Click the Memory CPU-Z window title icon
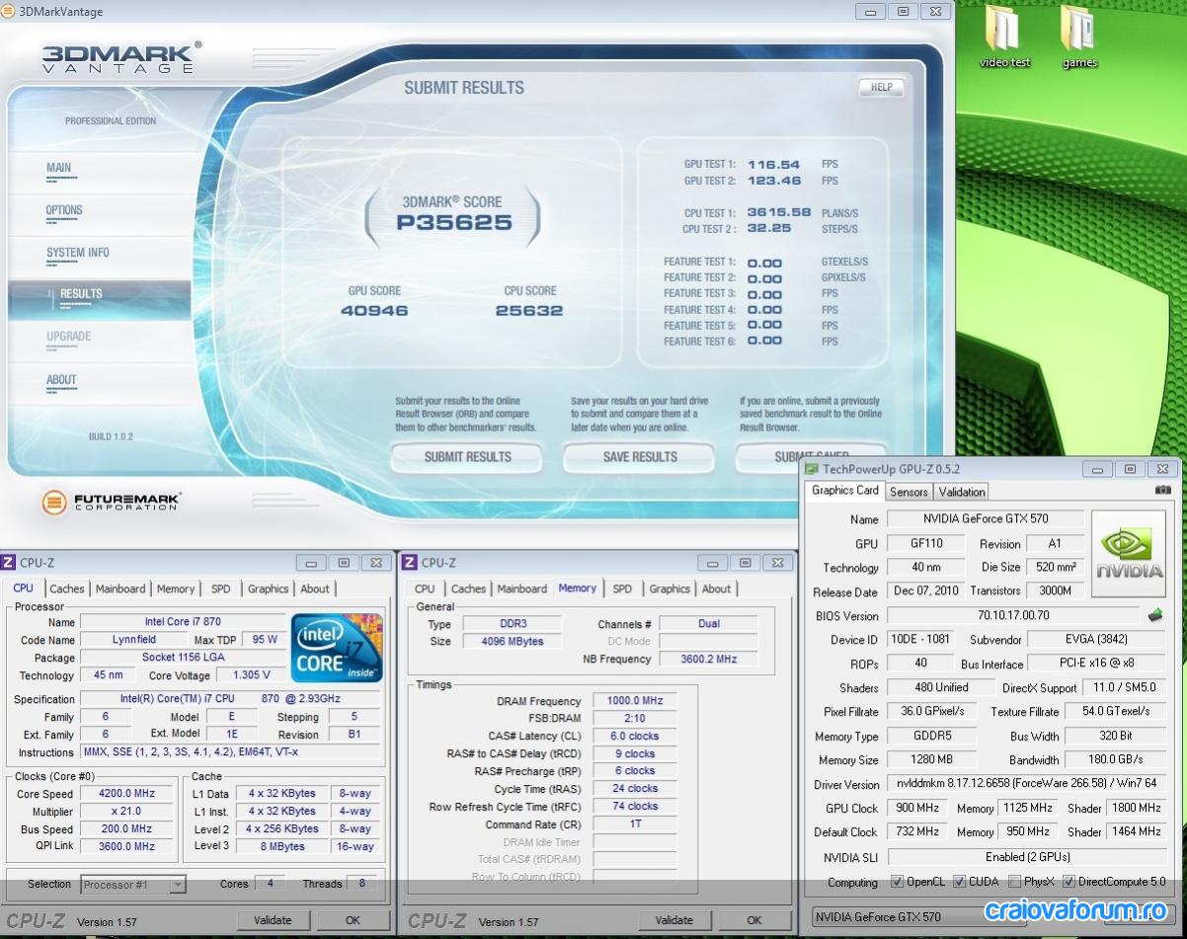The height and width of the screenshot is (939, 1187). pos(409,563)
